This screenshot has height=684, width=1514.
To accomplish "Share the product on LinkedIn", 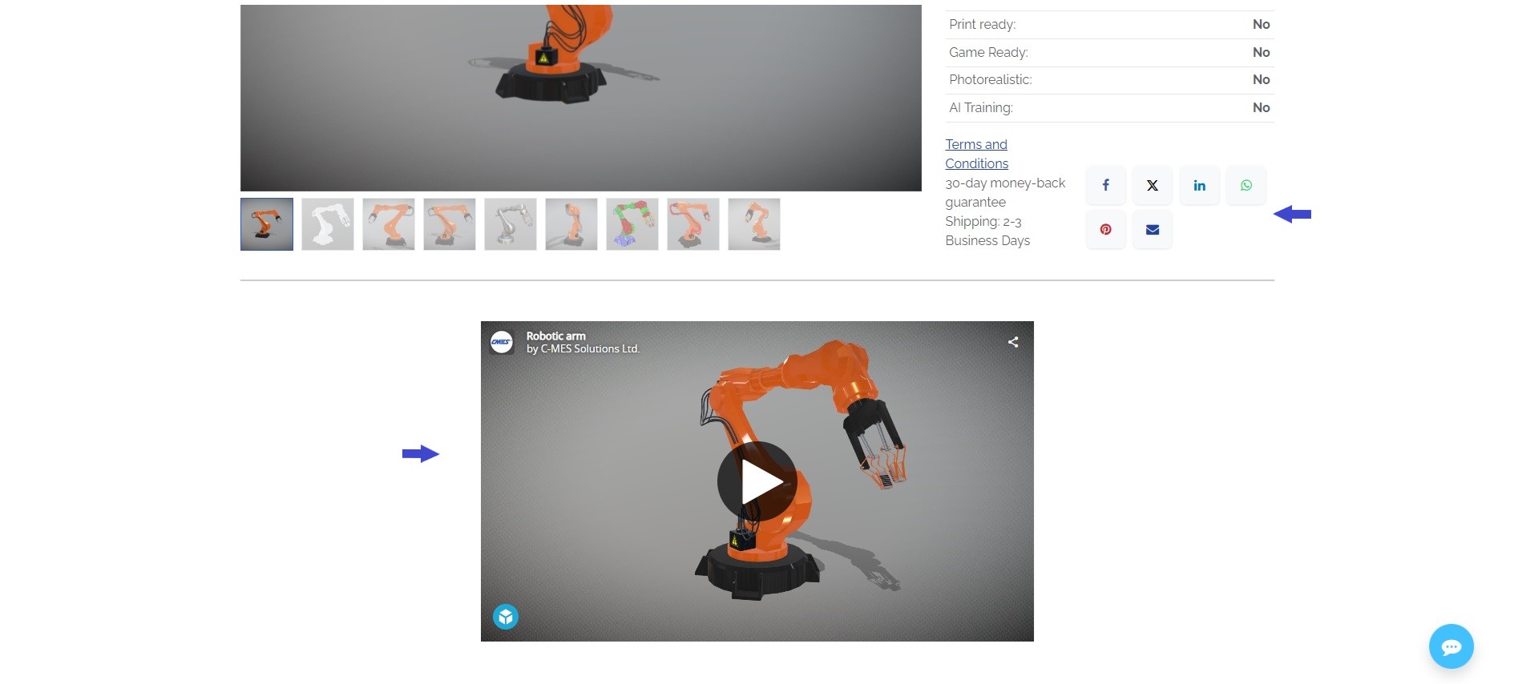I will coord(1199,185).
